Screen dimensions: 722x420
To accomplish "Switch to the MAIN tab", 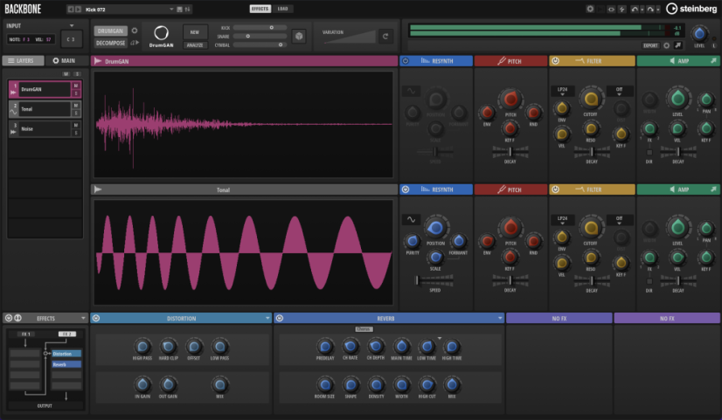I will tap(64, 61).
